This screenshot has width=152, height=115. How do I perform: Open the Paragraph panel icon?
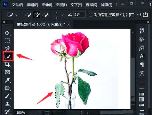click(x=142, y=65)
